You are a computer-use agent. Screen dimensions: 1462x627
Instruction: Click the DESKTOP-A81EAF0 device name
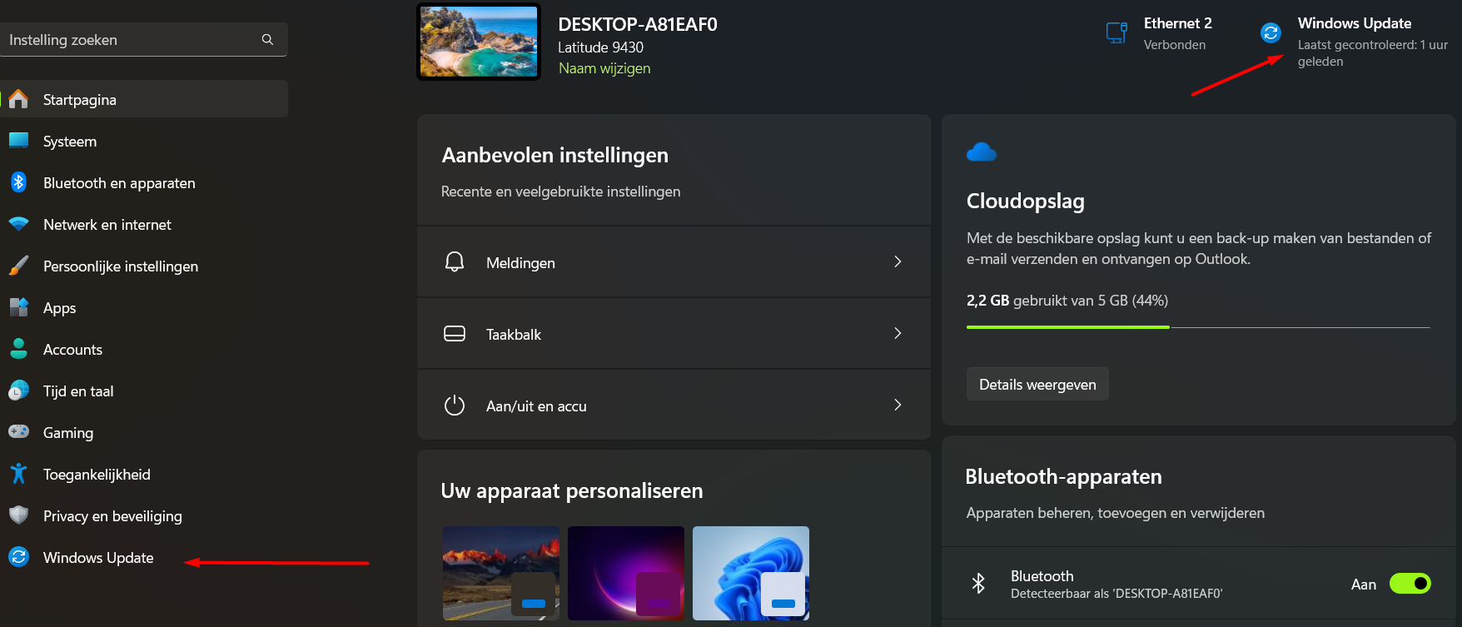click(638, 24)
